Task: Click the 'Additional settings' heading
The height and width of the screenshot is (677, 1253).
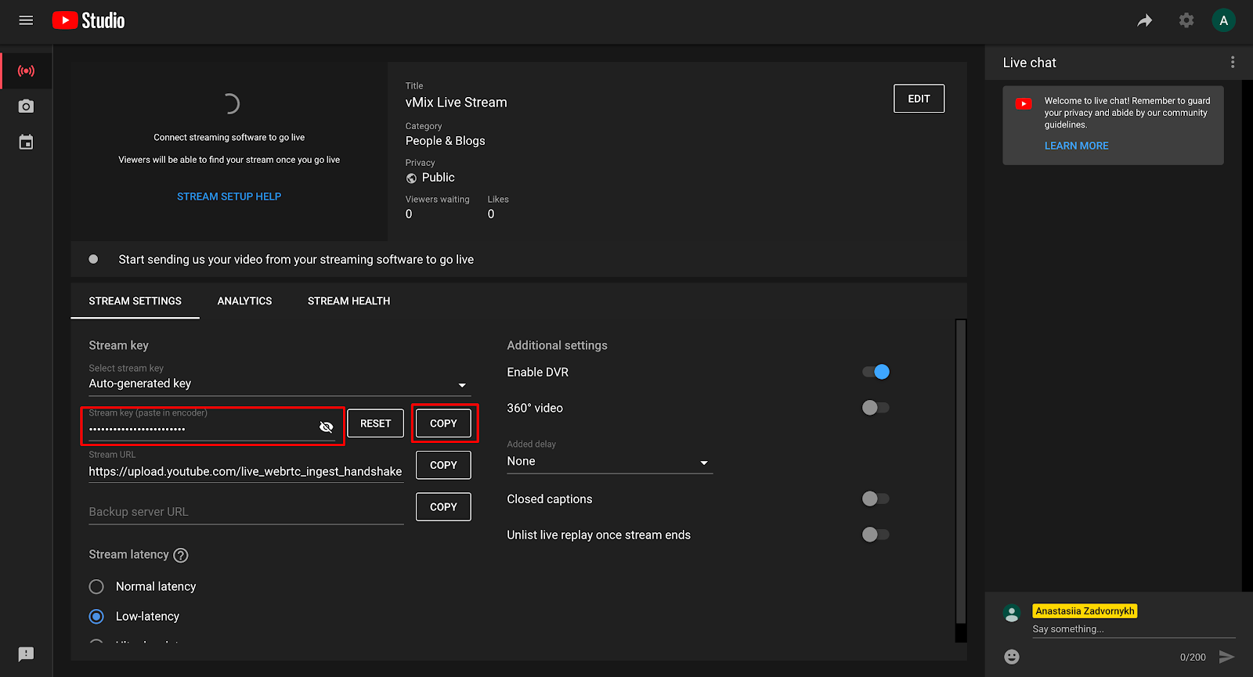Action: [x=557, y=345]
